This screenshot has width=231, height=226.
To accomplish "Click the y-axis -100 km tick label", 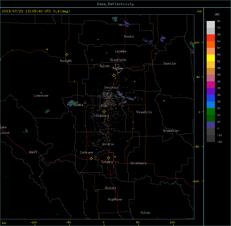I will pyautogui.click(x=196, y=181).
